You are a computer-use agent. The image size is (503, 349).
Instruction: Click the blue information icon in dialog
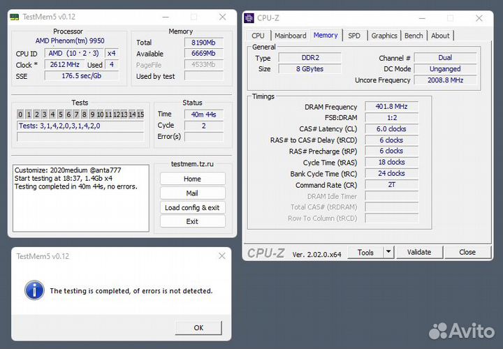(x=34, y=290)
